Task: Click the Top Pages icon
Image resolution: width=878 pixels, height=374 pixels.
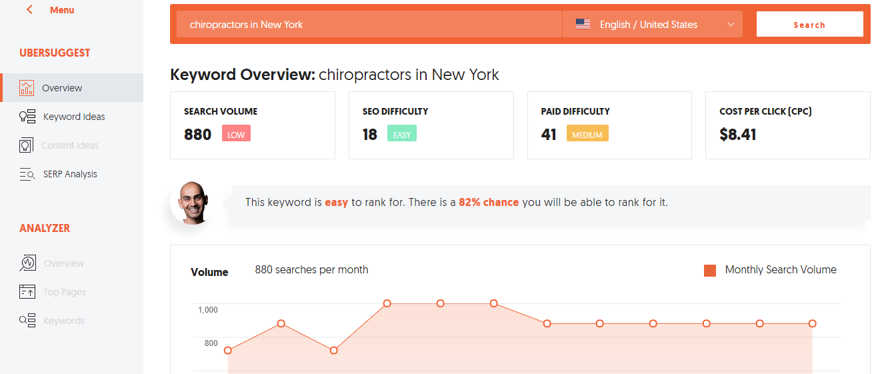Action: coord(27,292)
